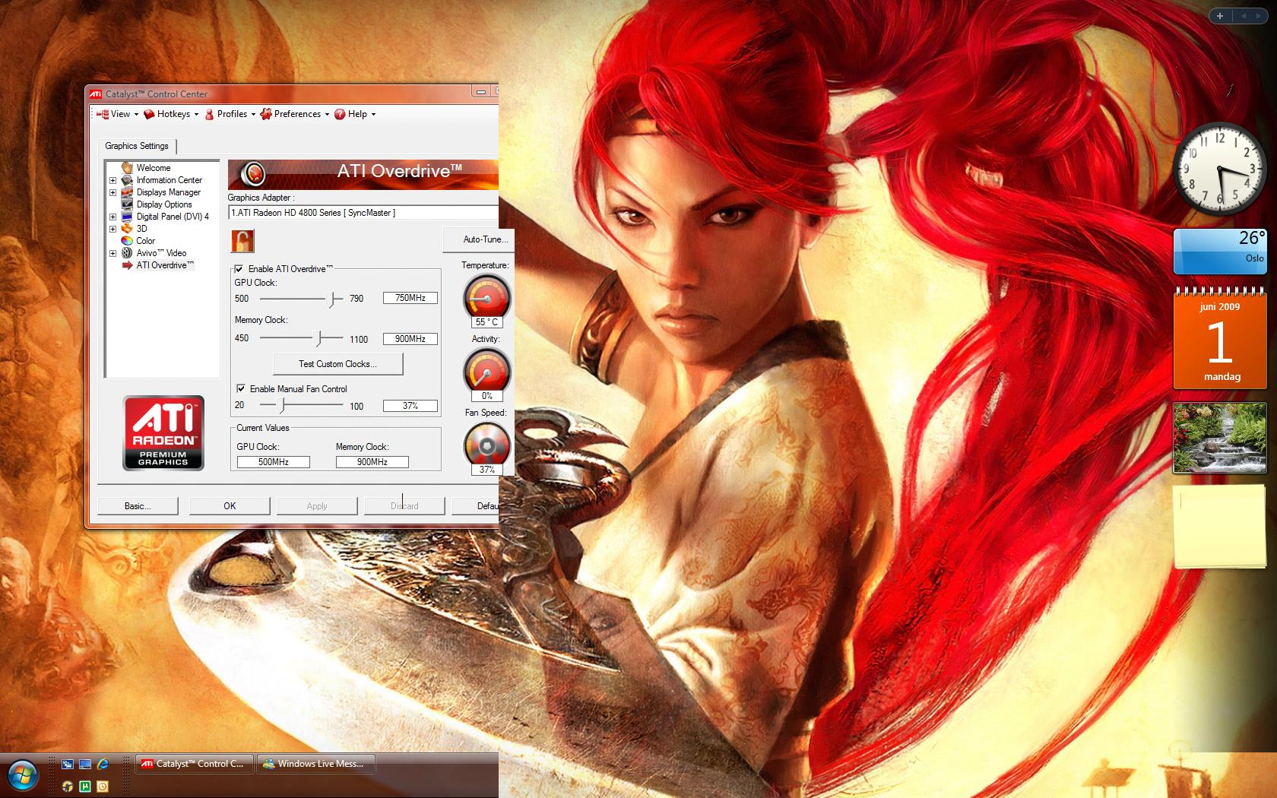Click the red arrow beside ATI Overdrive
Viewport: 1277px width, 798px height.
tap(127, 265)
